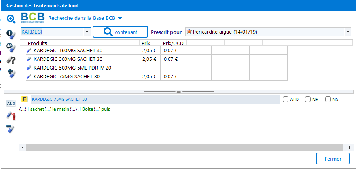
Task: Click the horizontal scrollbar left arrow
Action: (23, 147)
